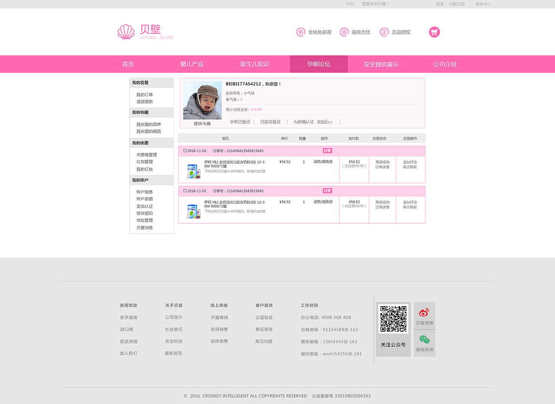
Task: Go to 首页 in navigation bar
Action: (x=128, y=64)
